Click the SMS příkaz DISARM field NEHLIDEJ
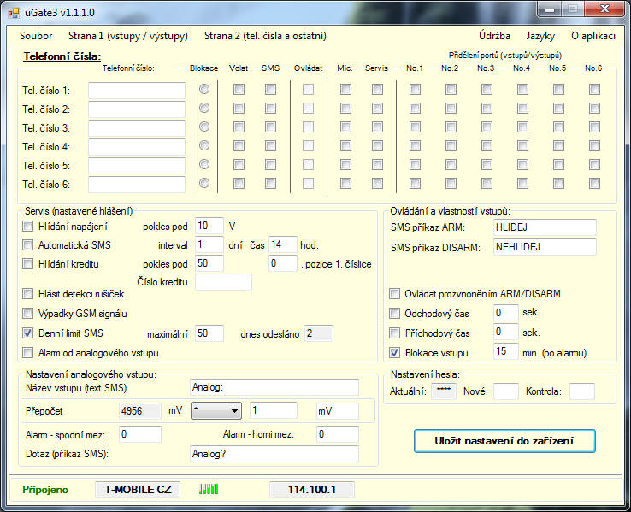This screenshot has height=512, width=631. [545, 247]
